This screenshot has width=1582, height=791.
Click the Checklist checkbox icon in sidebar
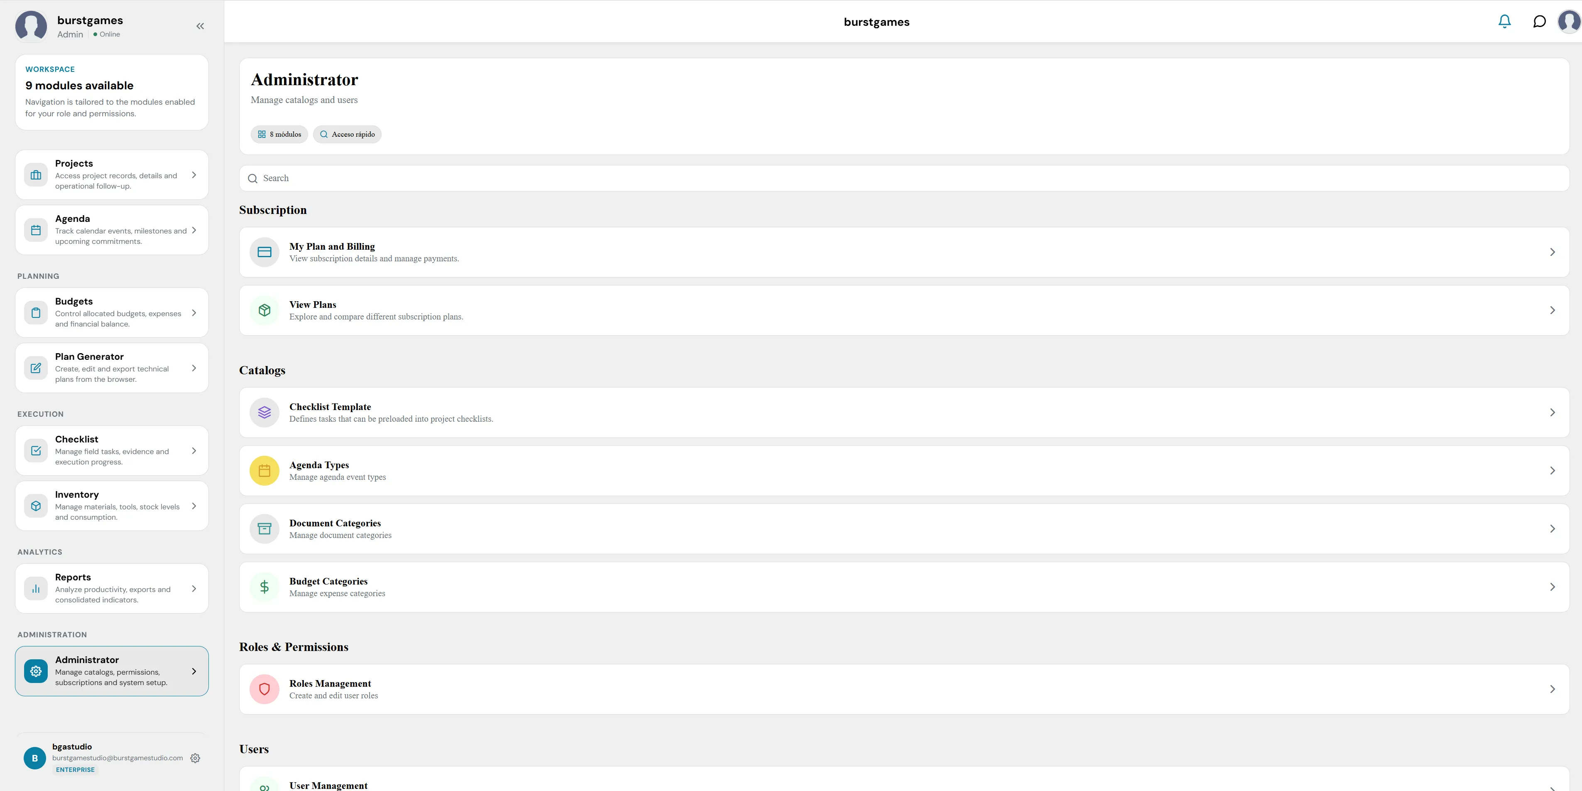(36, 450)
